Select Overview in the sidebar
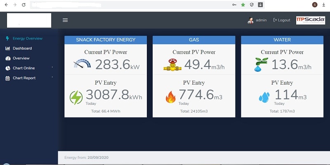 pyautogui.click(x=21, y=58)
